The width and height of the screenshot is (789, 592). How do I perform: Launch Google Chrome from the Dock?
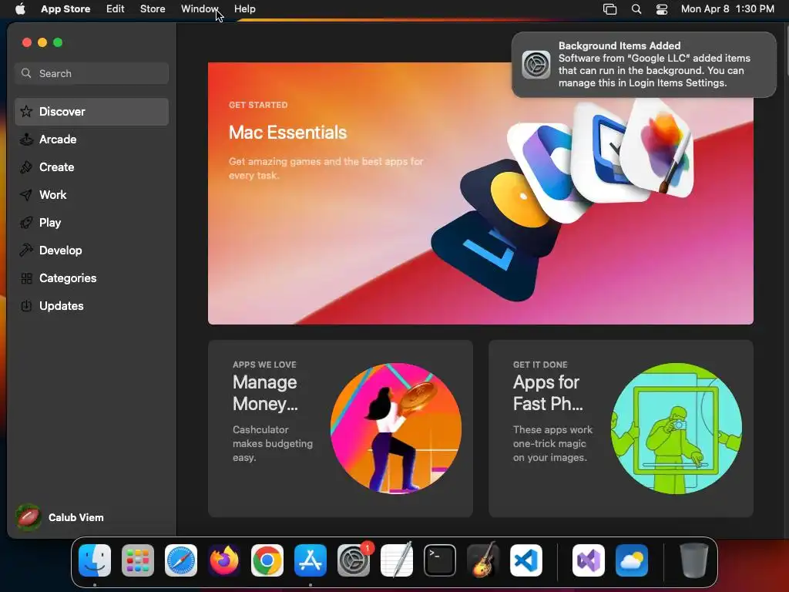(267, 560)
